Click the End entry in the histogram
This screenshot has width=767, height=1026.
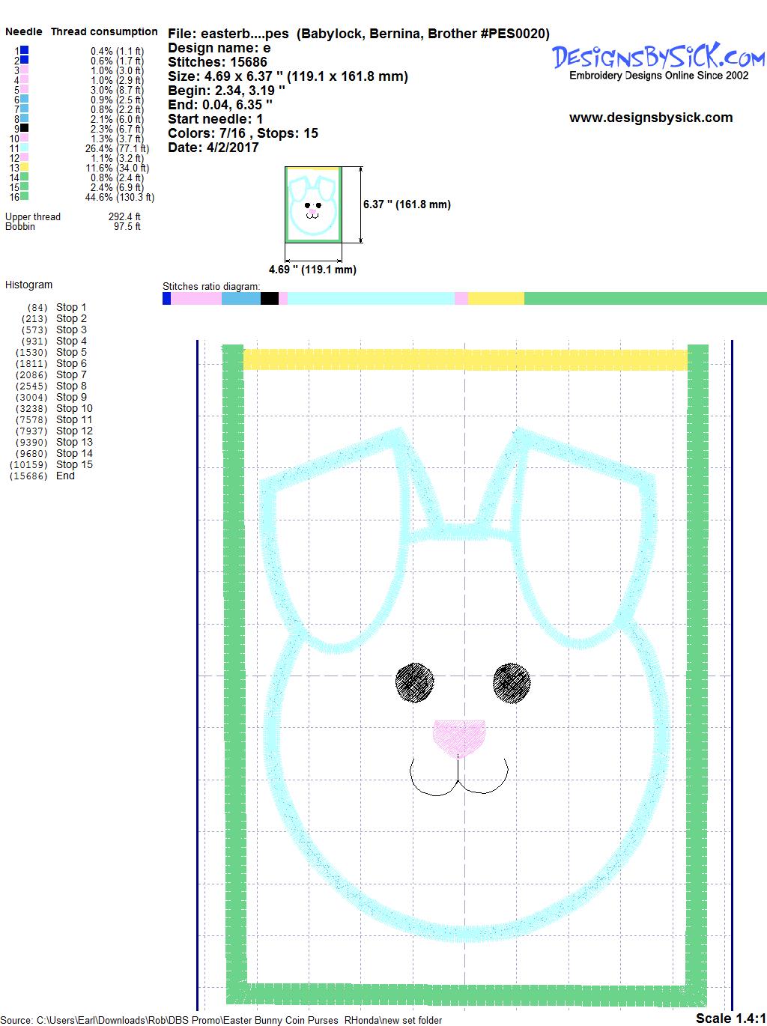(65, 476)
